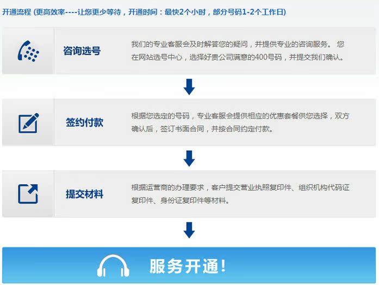Click the 身份证复印件 text in the 提交材料 description
The image size is (379, 285).
[x=177, y=201]
